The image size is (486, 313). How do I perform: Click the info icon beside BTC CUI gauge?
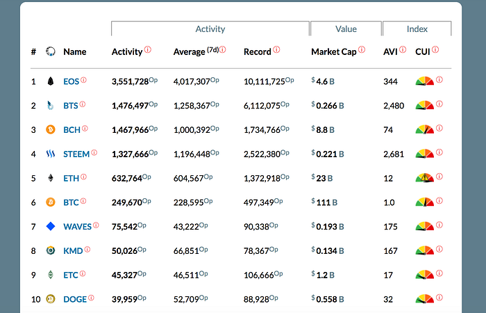(439, 201)
